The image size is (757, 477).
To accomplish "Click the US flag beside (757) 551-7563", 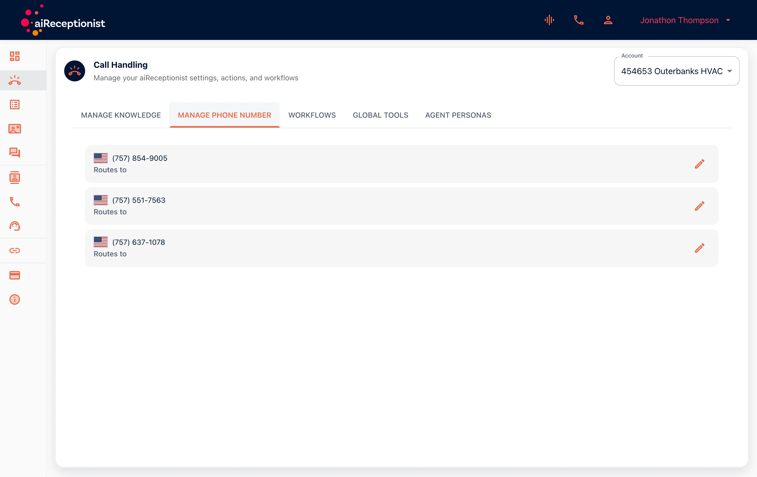I will [x=101, y=200].
